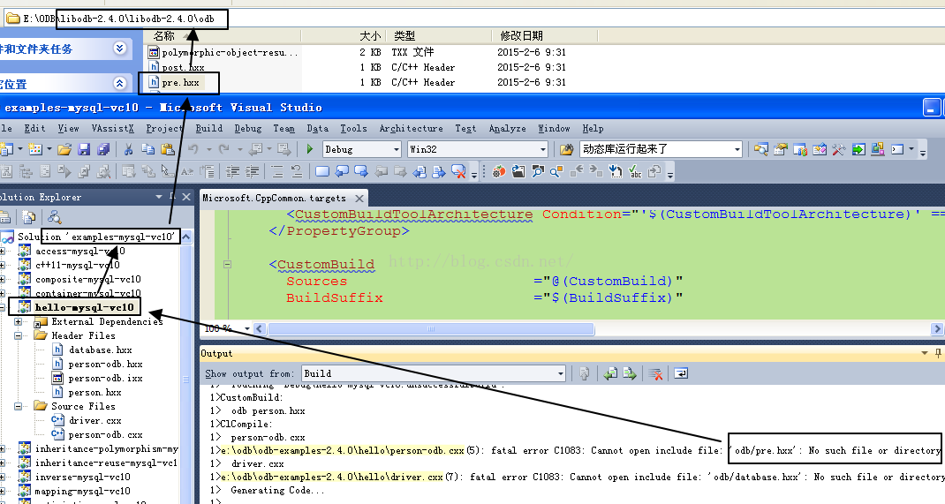The image size is (945, 504).
Task: Open the editor zoom percentage dropdown
Action: click(246, 328)
